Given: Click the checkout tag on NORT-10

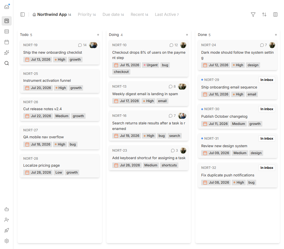Looking at the screenshot, I should (121, 72).
